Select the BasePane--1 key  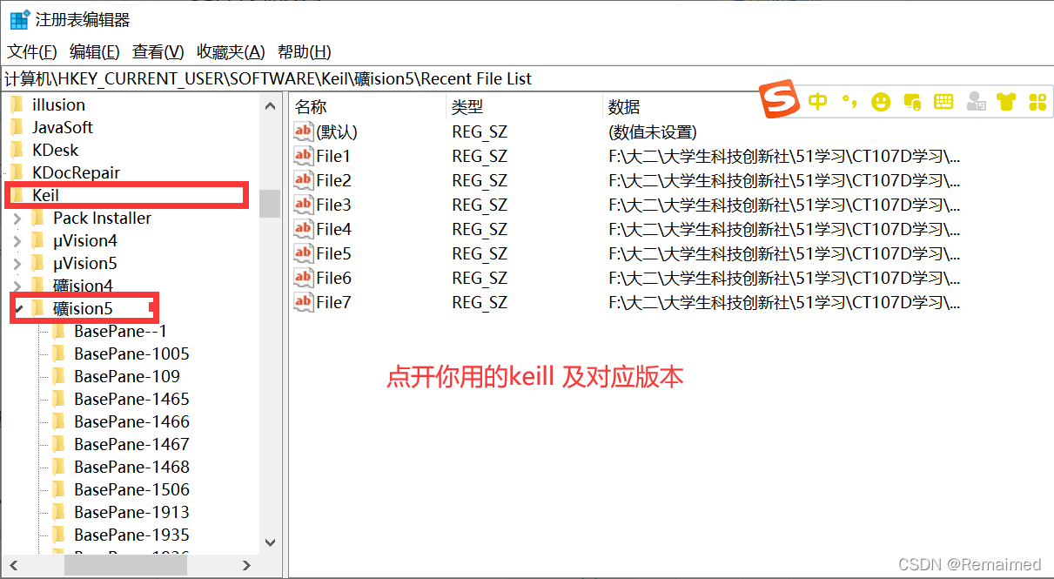(x=120, y=331)
